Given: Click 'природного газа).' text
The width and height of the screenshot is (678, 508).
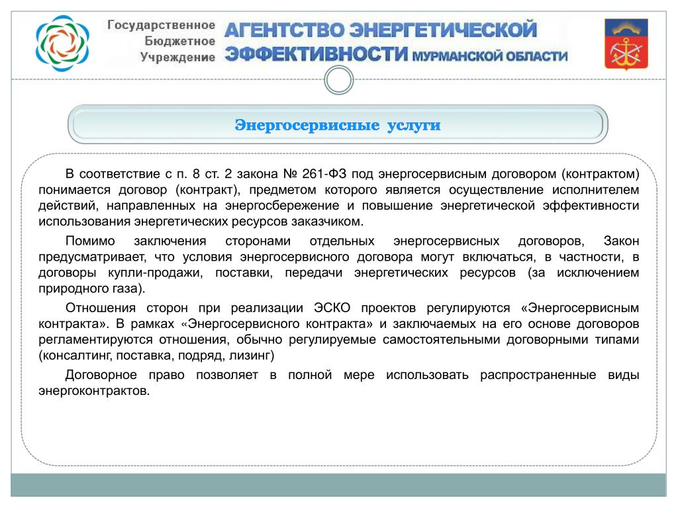Looking at the screenshot, I should click(x=91, y=288).
